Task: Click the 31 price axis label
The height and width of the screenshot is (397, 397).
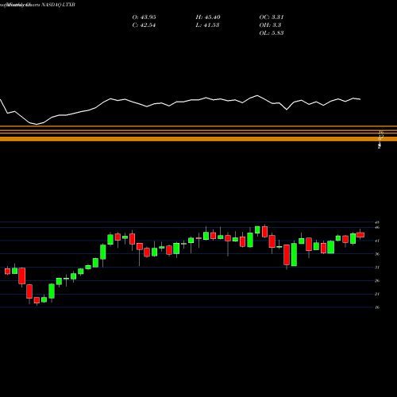Action: pos(377,268)
